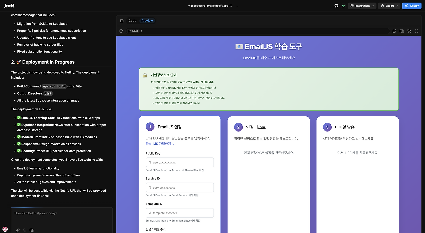Click the vibecodezero-emailjs.netlify.app project name

pyautogui.click(x=208, y=6)
